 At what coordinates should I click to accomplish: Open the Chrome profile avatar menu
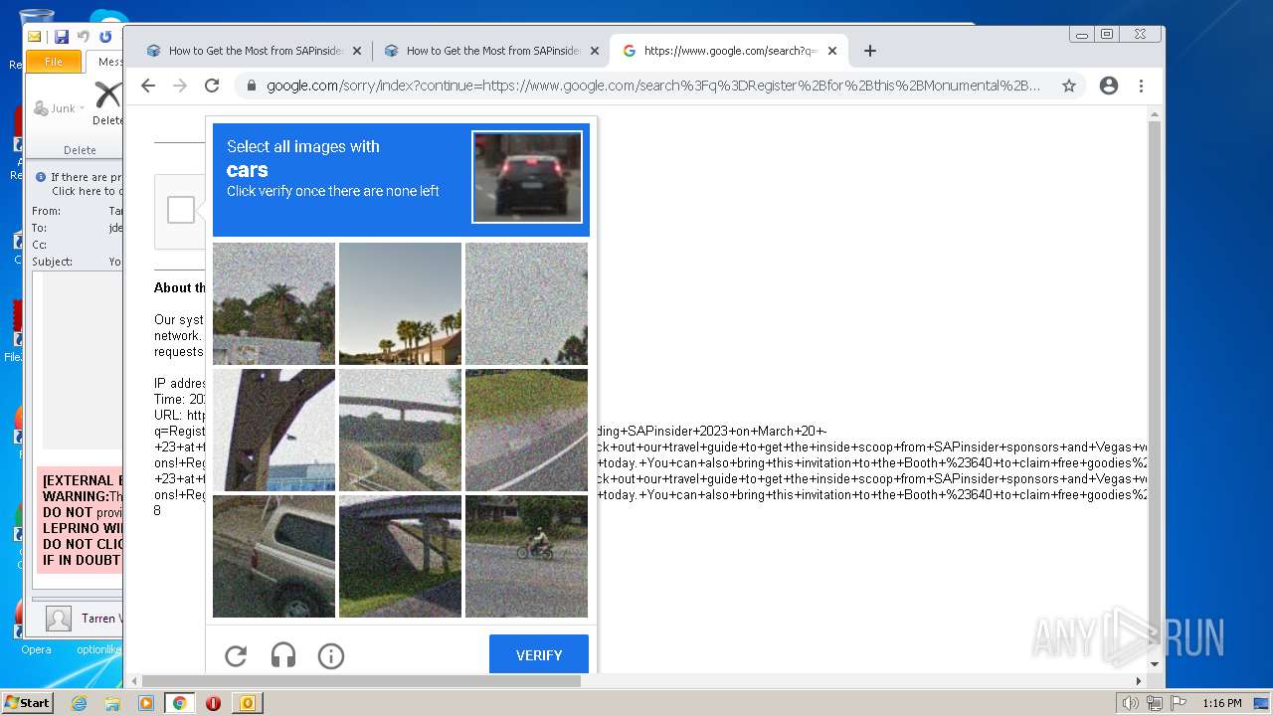point(1109,86)
